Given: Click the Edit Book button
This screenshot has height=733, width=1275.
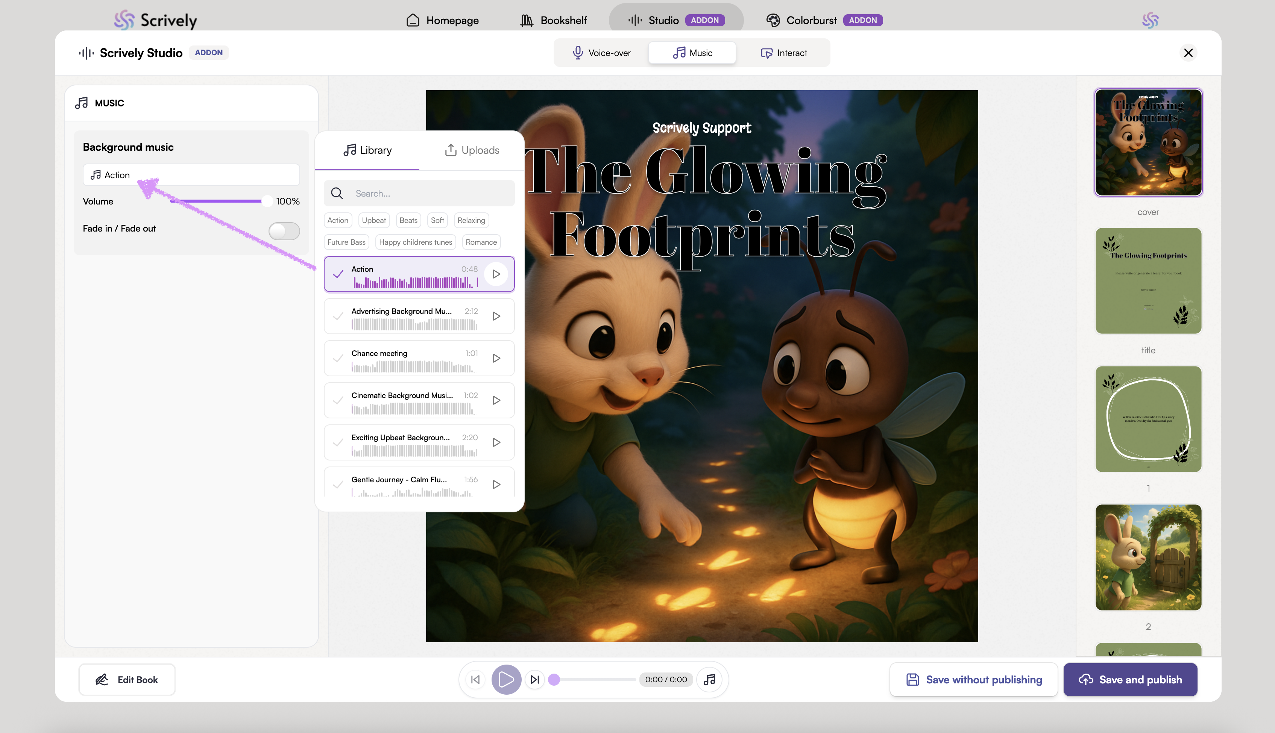Looking at the screenshot, I should (x=127, y=680).
